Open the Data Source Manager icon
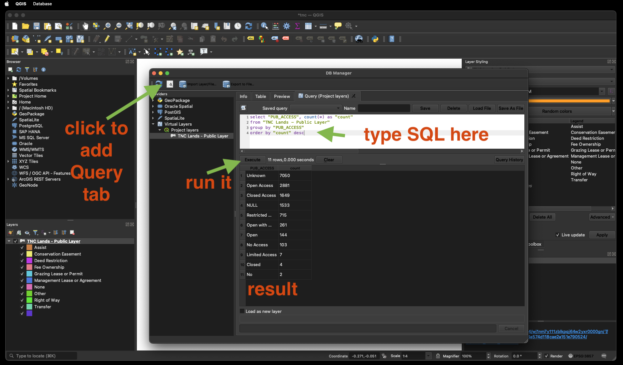Image resolution: width=623 pixels, height=365 pixels. click(15, 39)
